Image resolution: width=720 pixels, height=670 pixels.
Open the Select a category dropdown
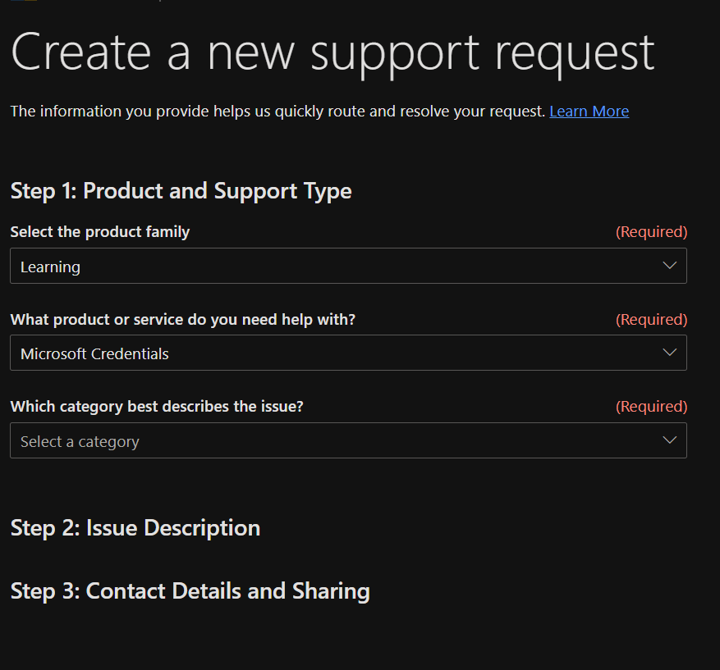point(349,440)
